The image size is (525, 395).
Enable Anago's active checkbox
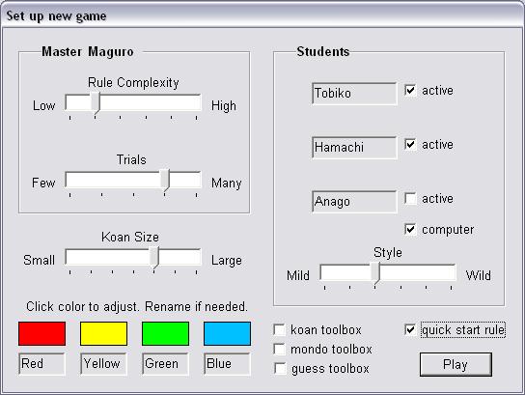click(410, 198)
